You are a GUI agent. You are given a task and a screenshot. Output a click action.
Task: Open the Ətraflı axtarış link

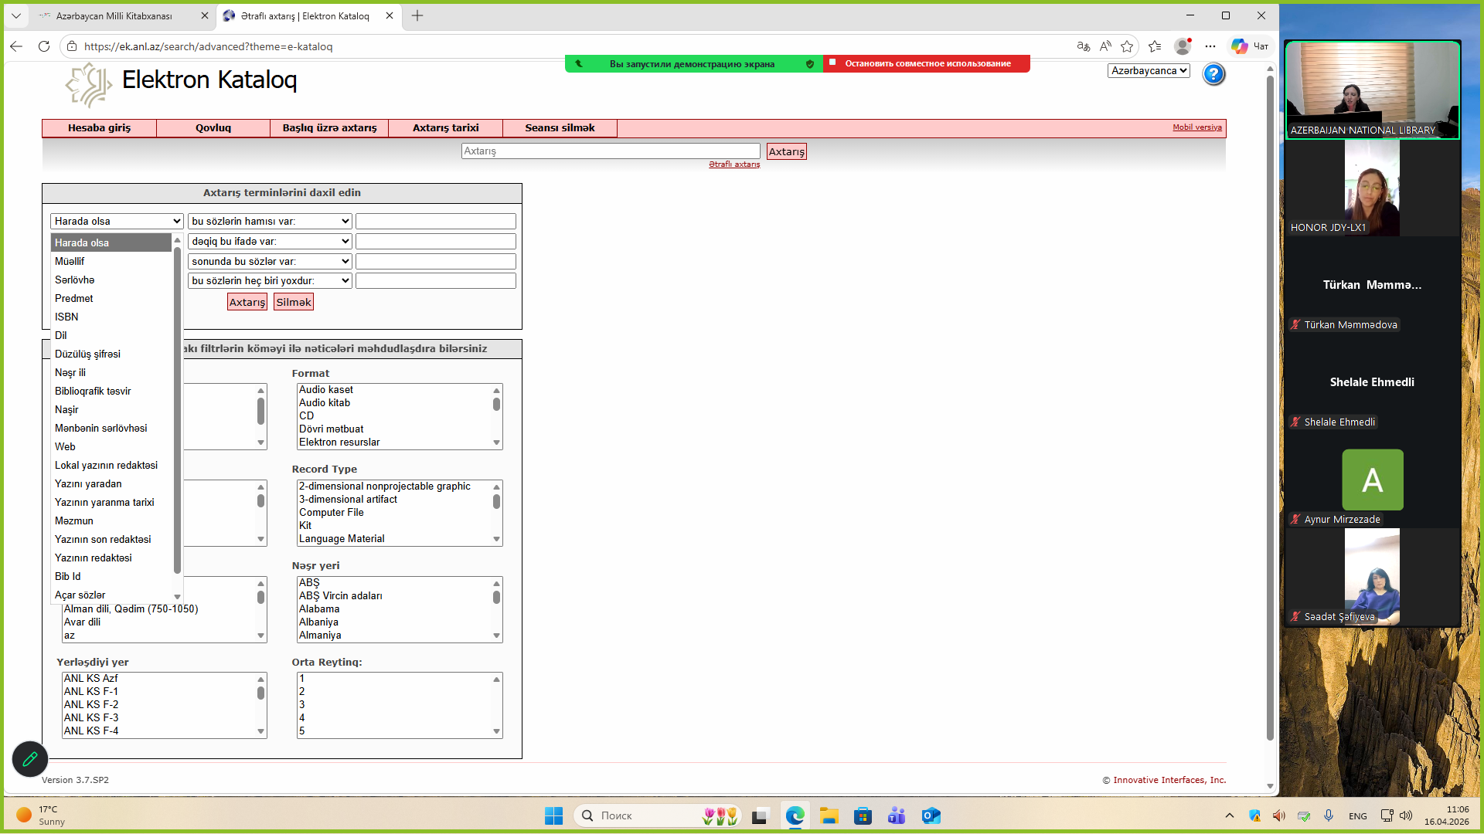(734, 164)
